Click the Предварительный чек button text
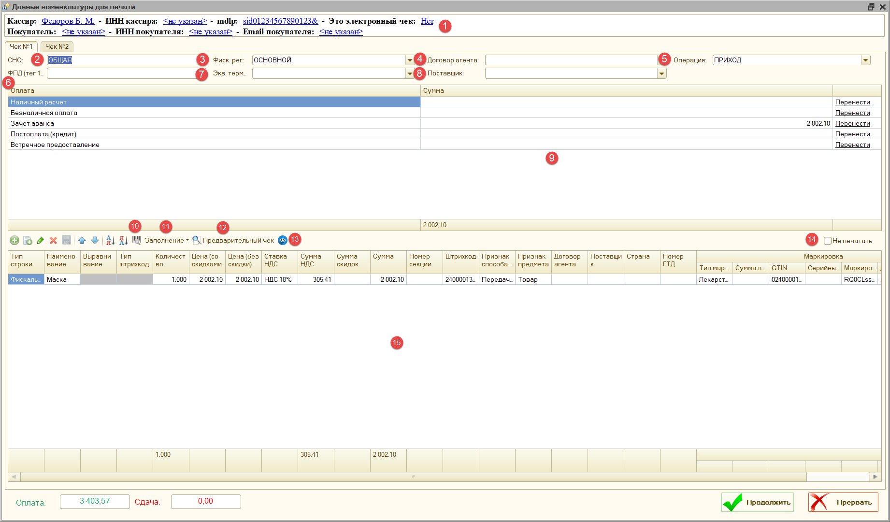Screen dimensions: 890x522 click(x=238, y=240)
